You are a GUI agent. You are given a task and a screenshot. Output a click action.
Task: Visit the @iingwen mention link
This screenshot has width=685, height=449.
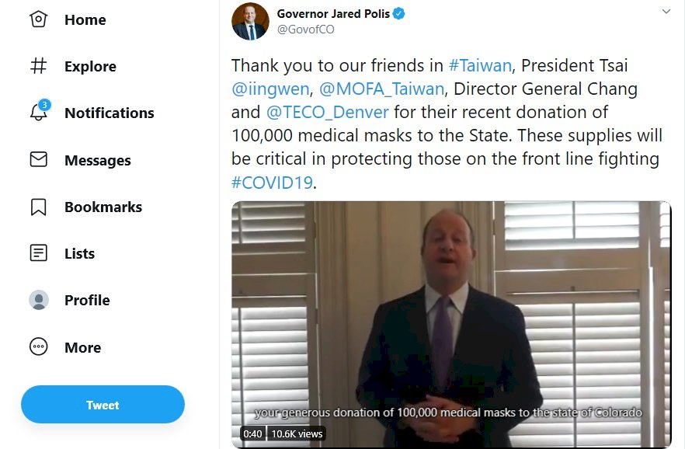pyautogui.click(x=270, y=89)
